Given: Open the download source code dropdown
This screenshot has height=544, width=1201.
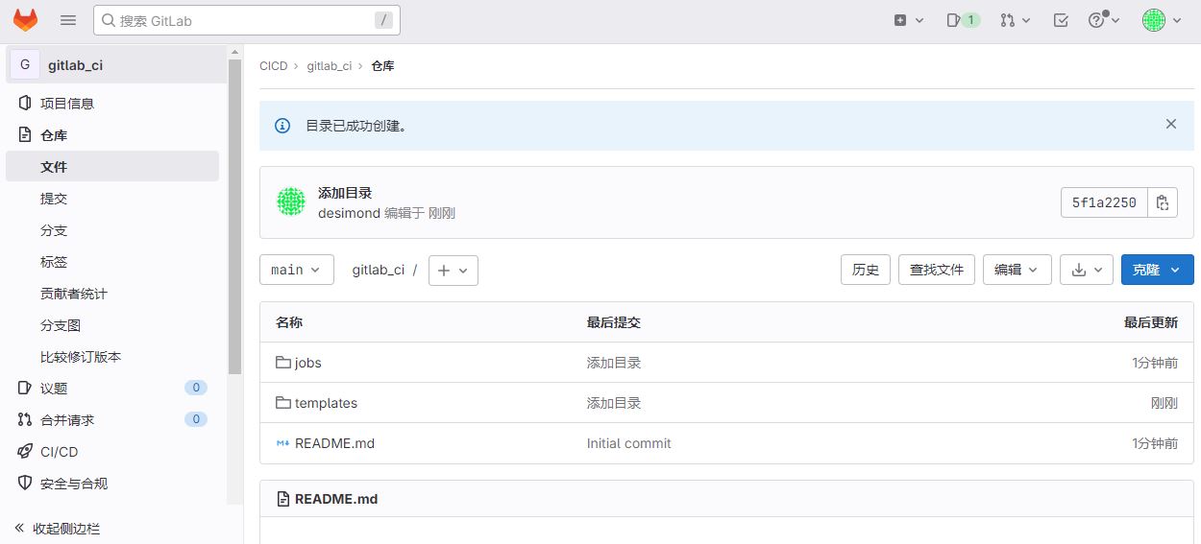Looking at the screenshot, I should tap(1087, 270).
